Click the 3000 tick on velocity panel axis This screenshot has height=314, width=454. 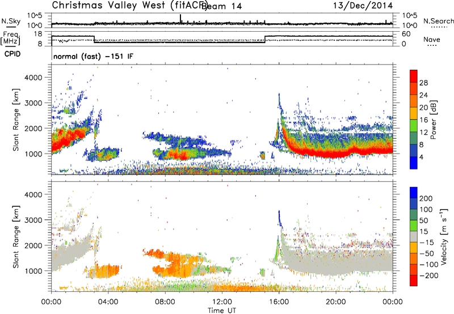tap(33, 220)
